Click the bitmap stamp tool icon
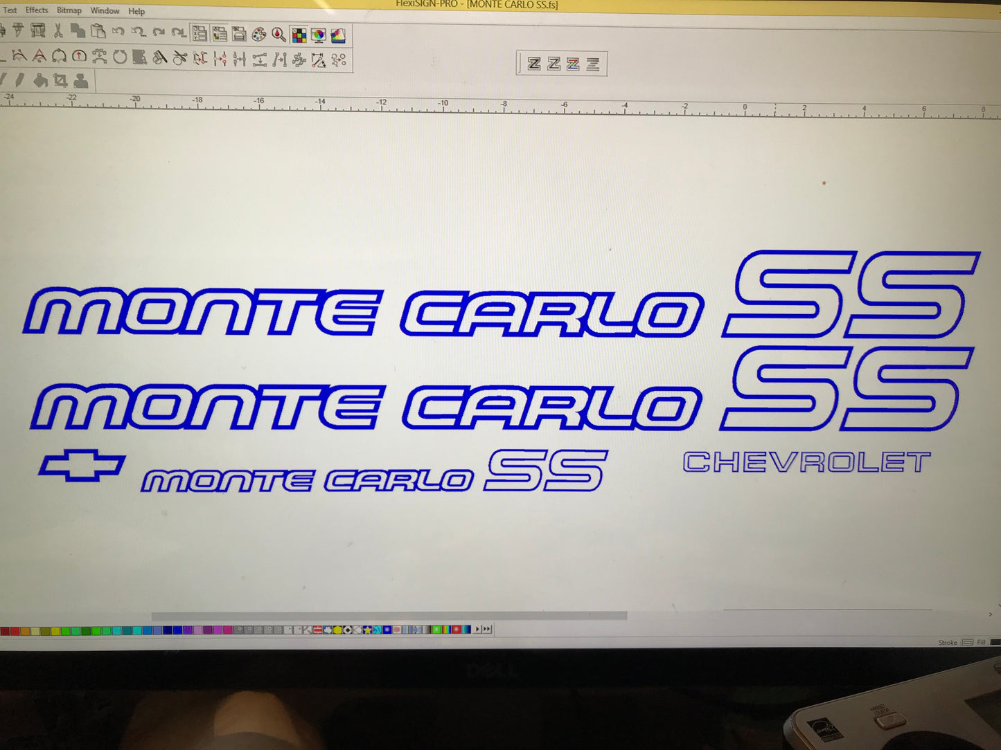Screen dimensions: 1001x750 tap(81, 81)
